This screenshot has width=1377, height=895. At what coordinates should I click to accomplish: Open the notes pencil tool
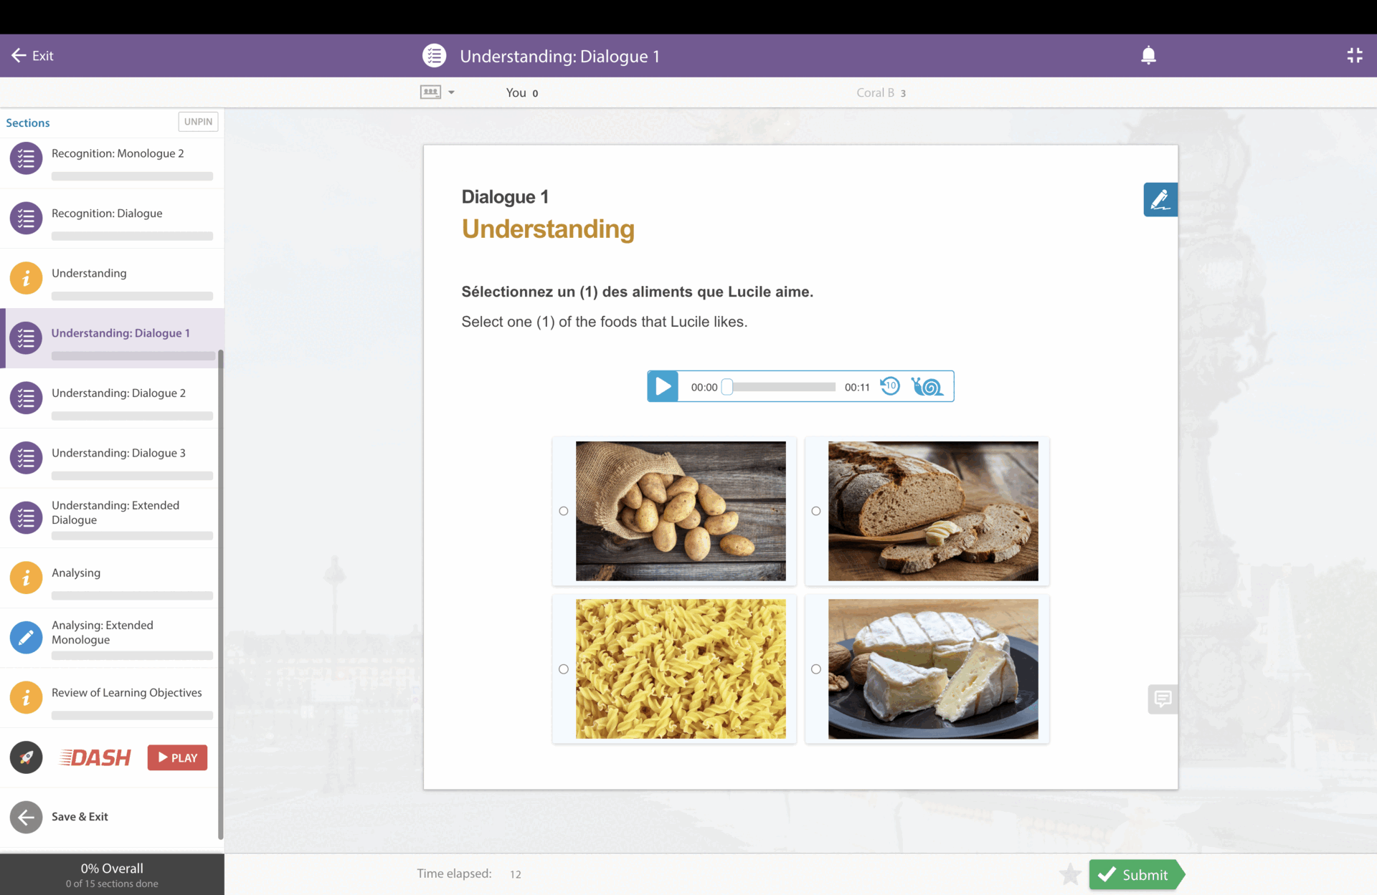[x=1160, y=200]
